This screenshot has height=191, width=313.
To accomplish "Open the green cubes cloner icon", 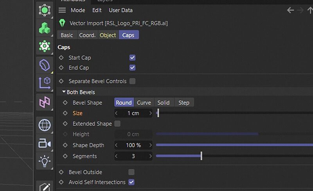I will click(45, 28).
